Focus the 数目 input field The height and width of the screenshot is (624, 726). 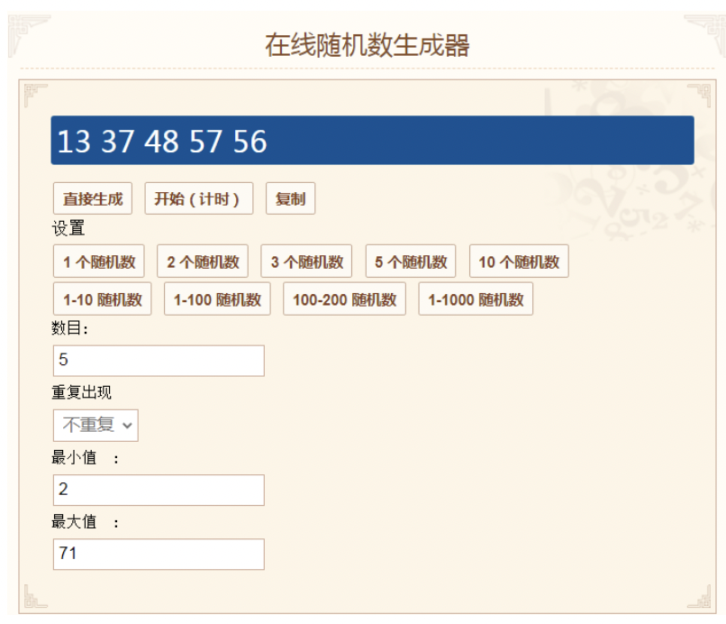click(x=159, y=360)
